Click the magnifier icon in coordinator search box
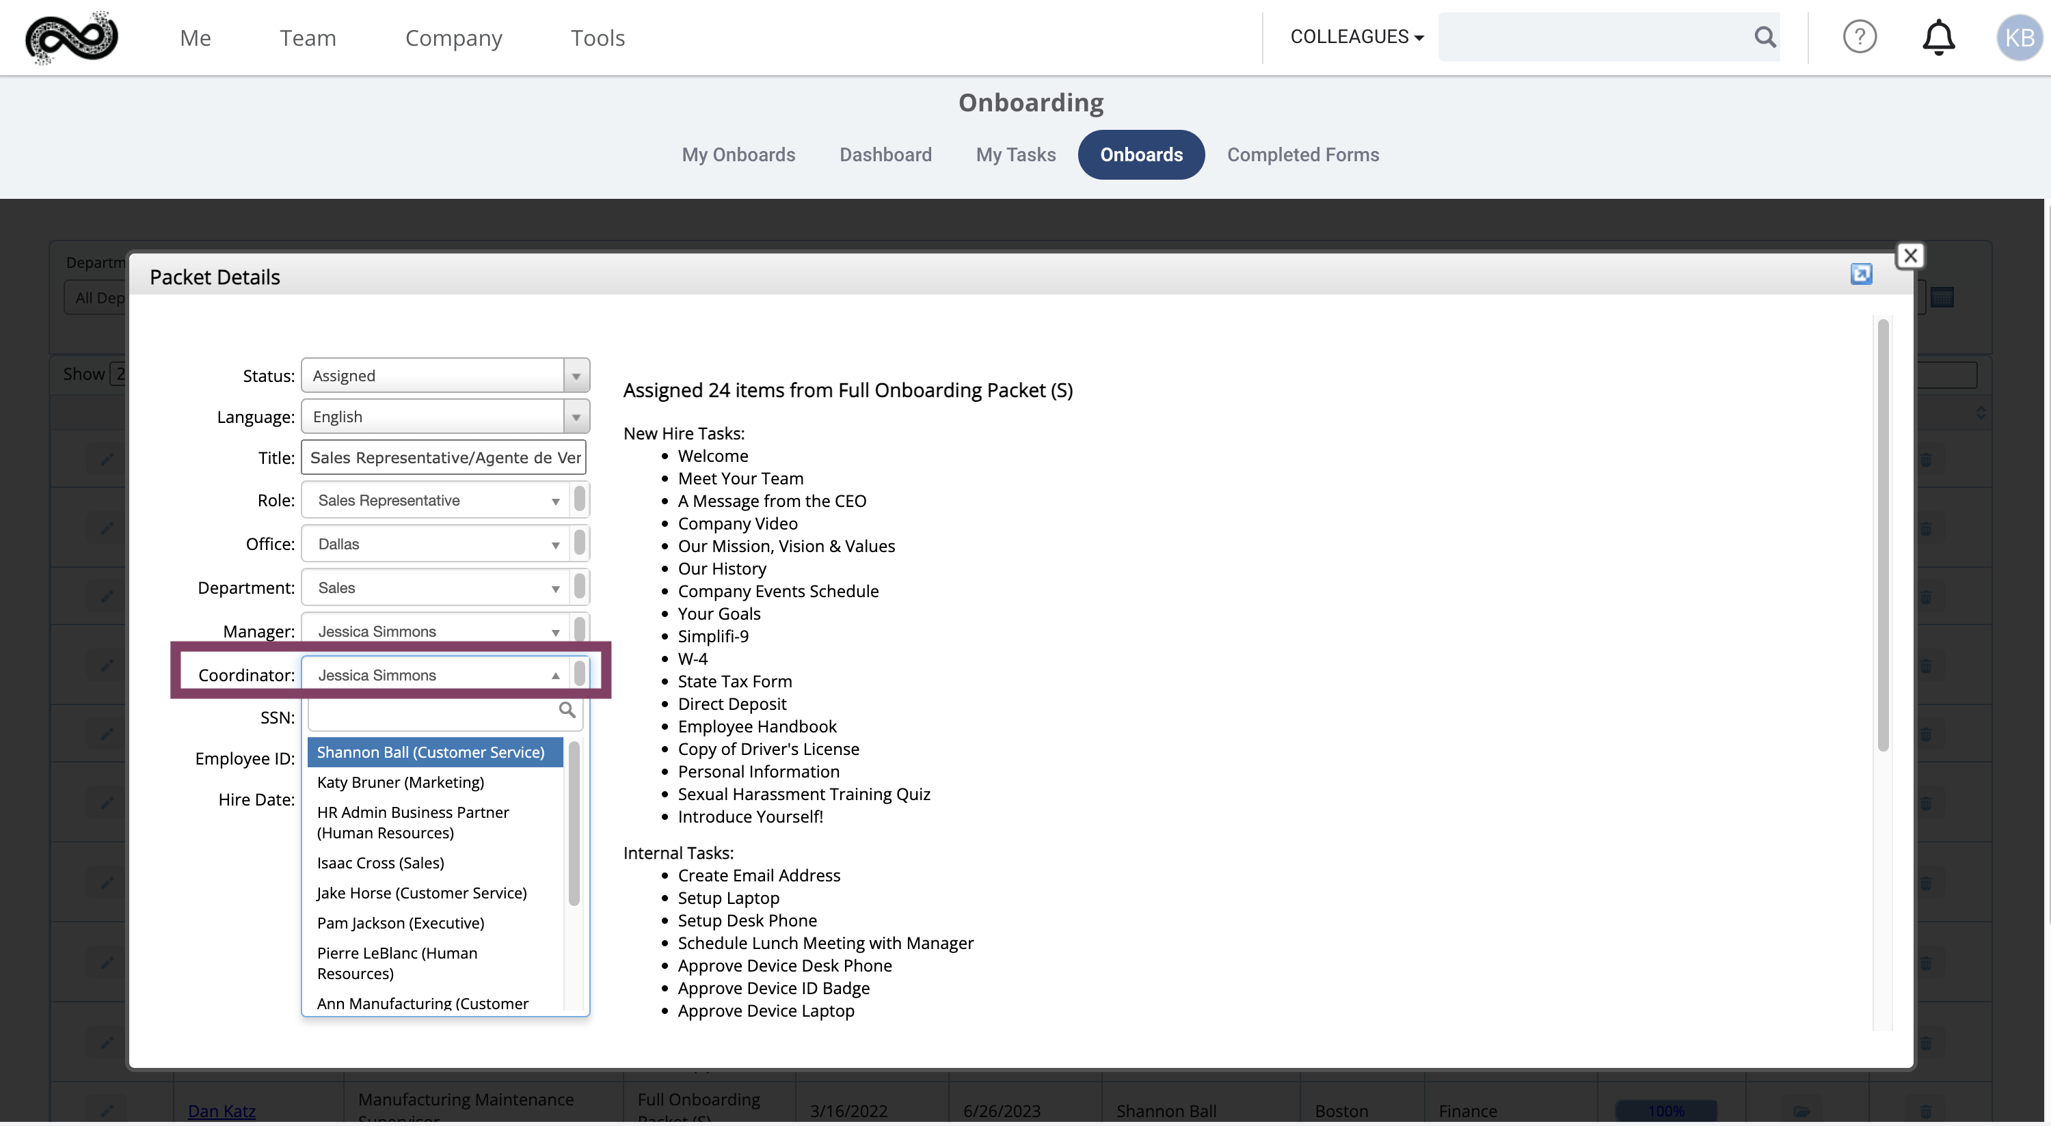The height and width of the screenshot is (1126, 2051). (566, 710)
